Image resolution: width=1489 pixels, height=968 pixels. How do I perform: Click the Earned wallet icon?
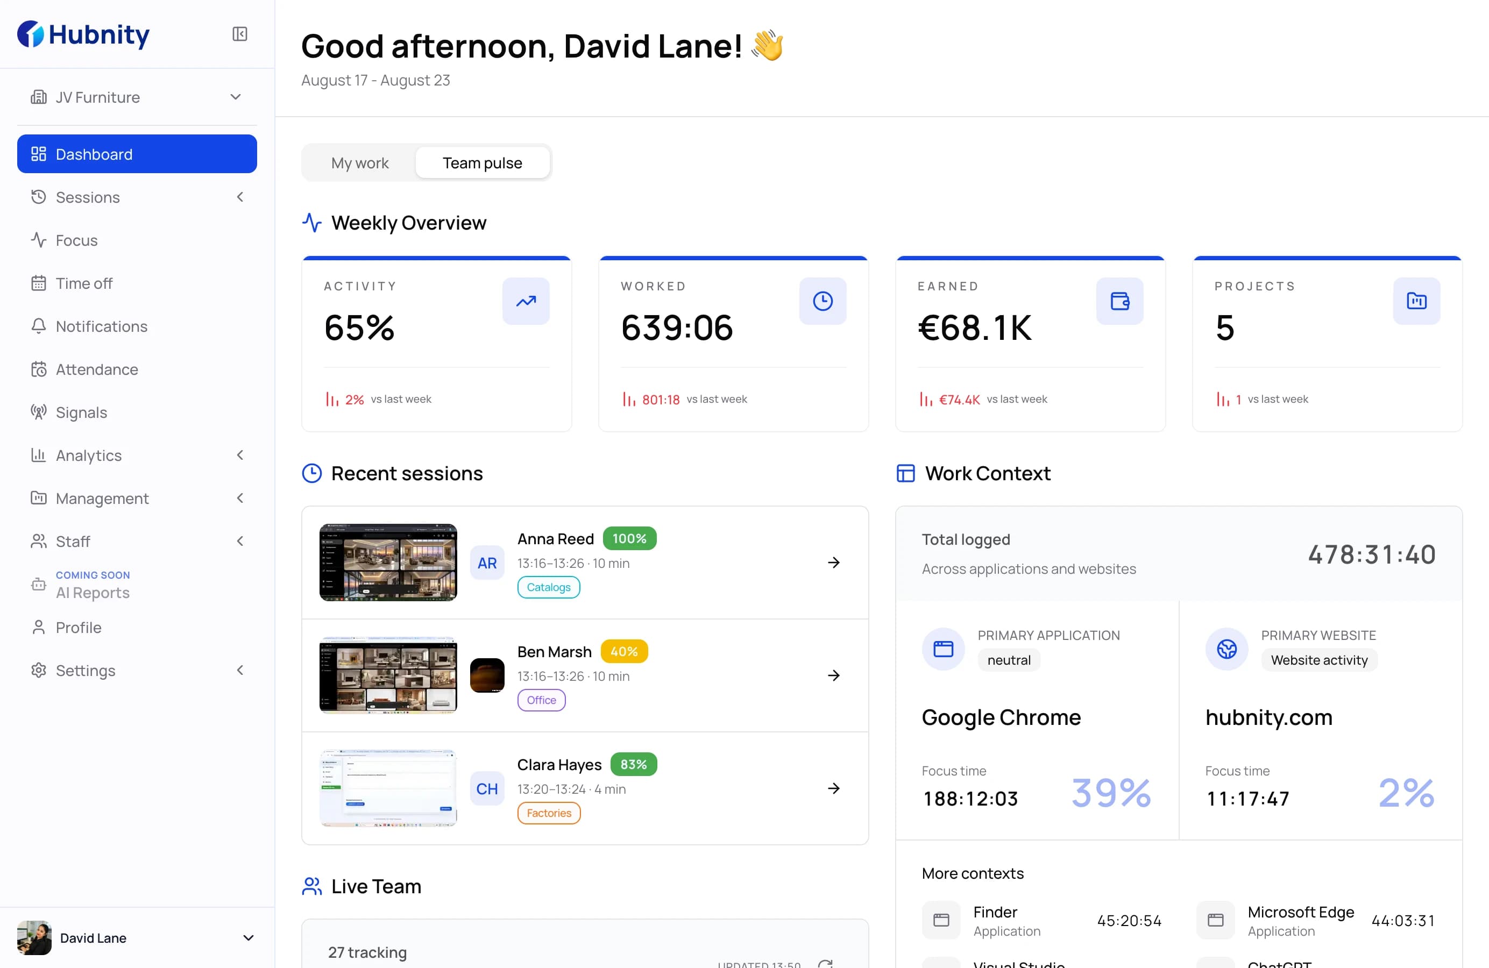[x=1119, y=301]
